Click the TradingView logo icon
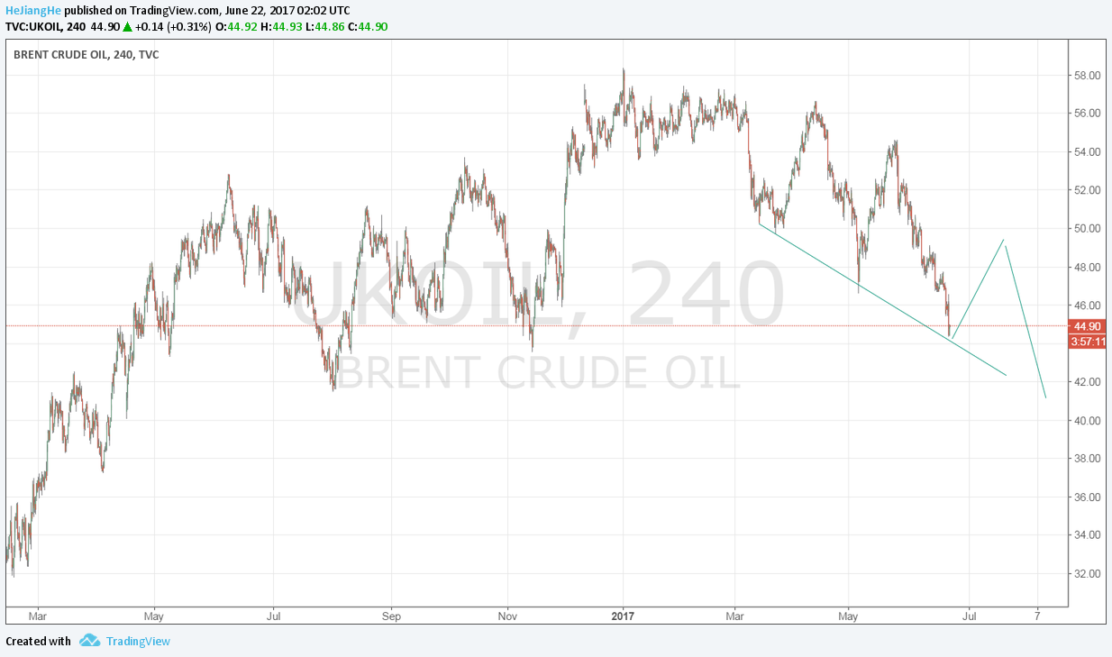This screenshot has height=657, width=1112. [x=89, y=641]
